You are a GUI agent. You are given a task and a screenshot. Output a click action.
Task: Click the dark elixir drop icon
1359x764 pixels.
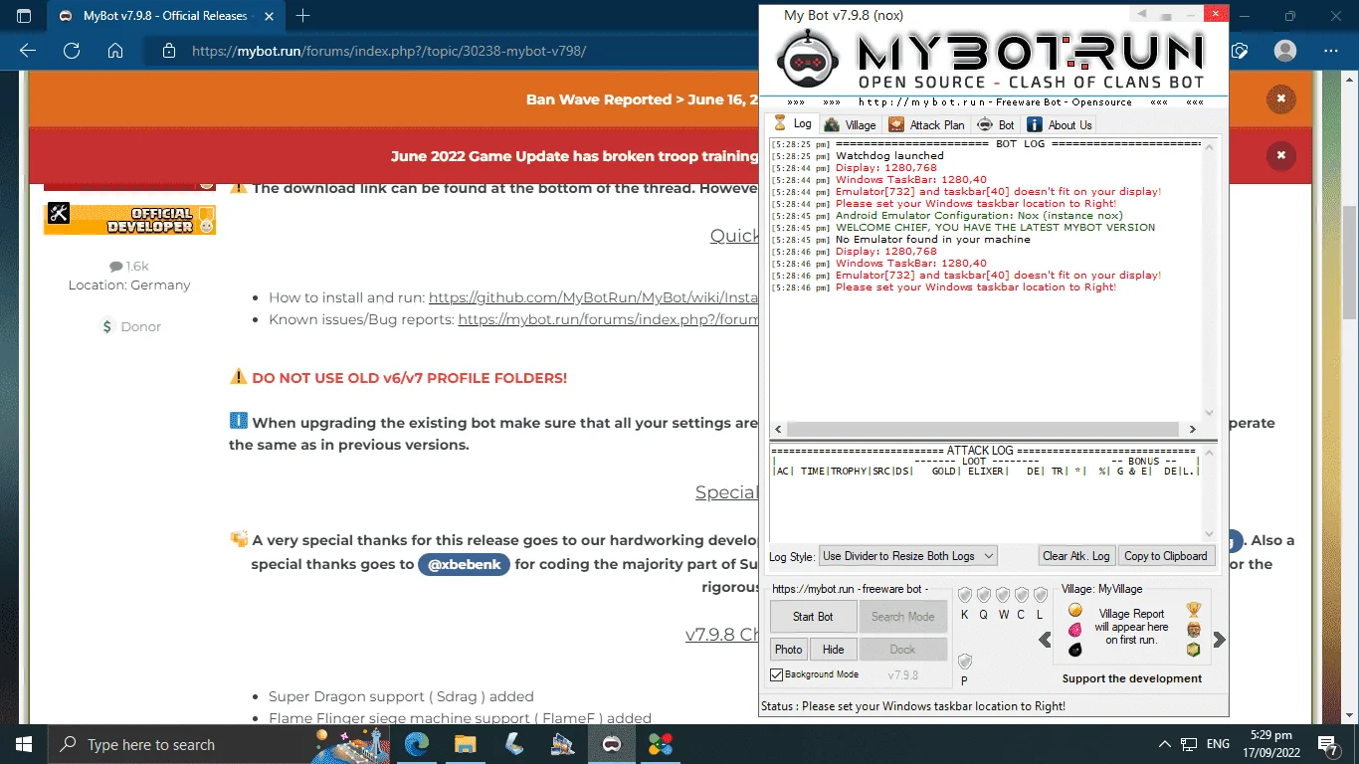coord(1075,650)
